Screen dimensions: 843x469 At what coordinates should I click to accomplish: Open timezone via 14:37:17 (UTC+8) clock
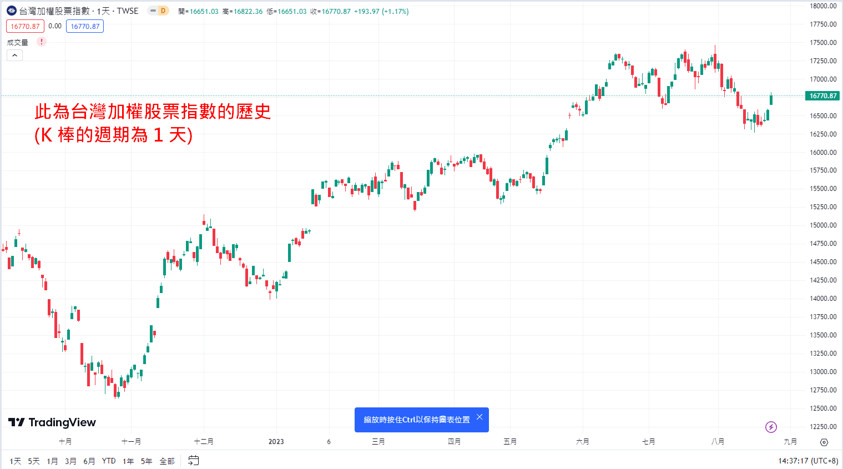click(x=808, y=461)
